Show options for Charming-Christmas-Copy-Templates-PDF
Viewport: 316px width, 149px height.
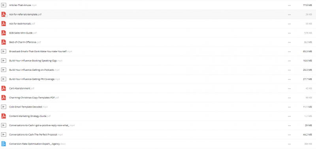click(289, 98)
